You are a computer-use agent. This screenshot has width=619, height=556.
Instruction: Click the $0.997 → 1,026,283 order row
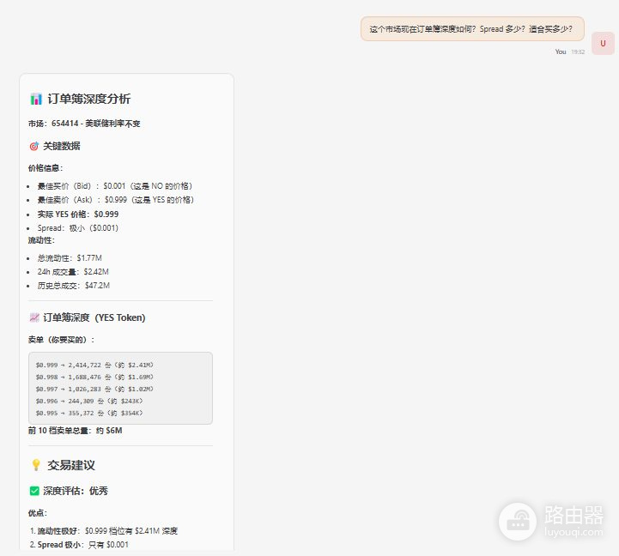[x=94, y=389]
